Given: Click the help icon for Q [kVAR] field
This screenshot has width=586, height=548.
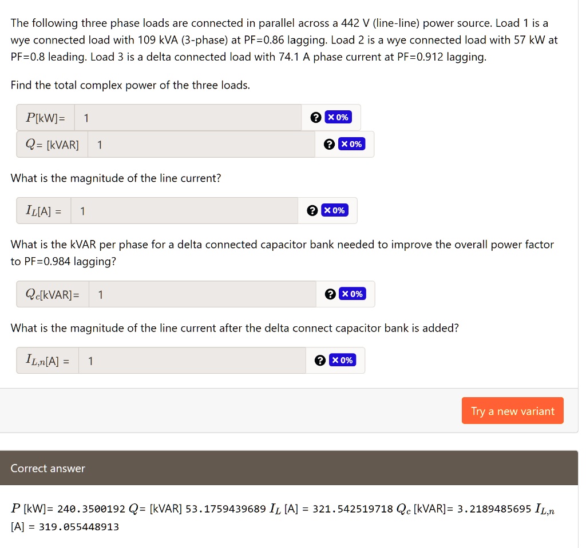Looking at the screenshot, I should click(329, 144).
